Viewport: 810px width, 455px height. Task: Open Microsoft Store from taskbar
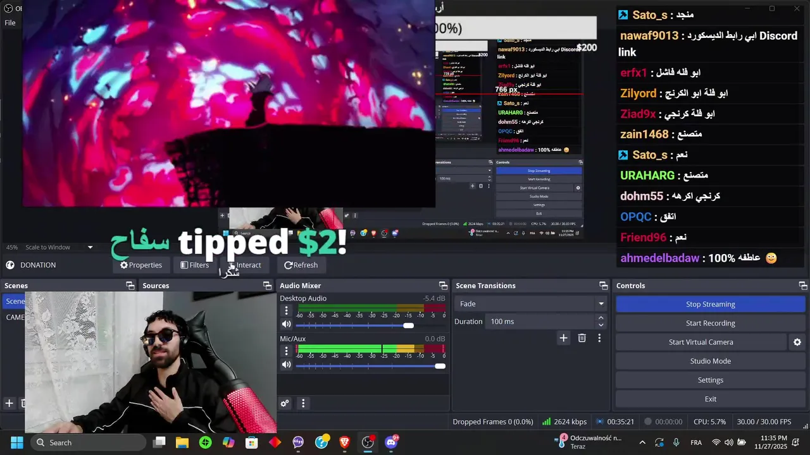tap(252, 442)
